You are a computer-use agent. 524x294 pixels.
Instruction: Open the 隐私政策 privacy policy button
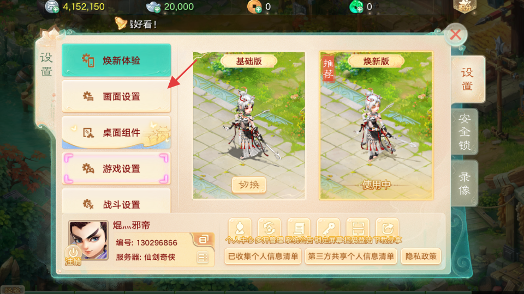[421, 256]
